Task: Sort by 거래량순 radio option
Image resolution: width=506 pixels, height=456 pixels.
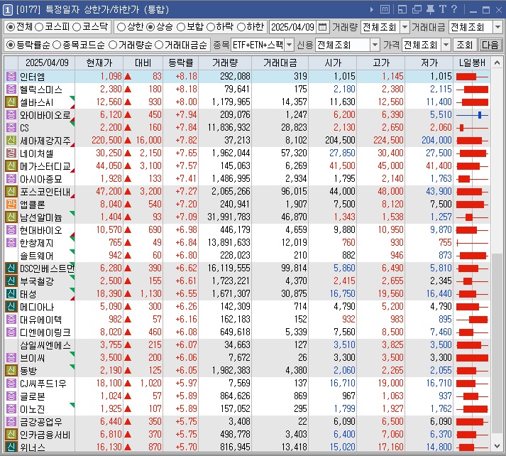Action: (x=113, y=45)
